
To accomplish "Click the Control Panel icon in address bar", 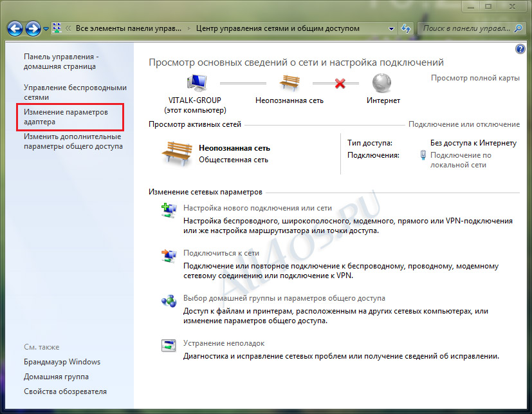I will (57, 28).
